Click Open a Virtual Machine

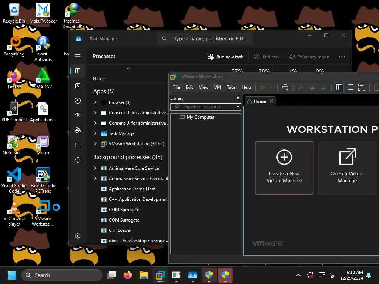[347, 168]
